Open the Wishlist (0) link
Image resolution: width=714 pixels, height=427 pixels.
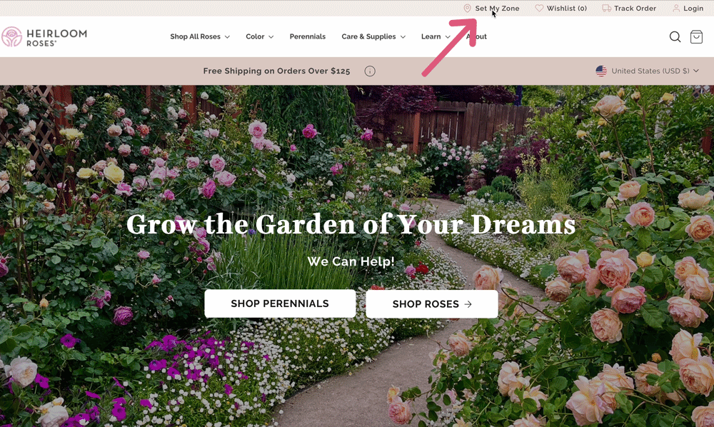coord(566,8)
